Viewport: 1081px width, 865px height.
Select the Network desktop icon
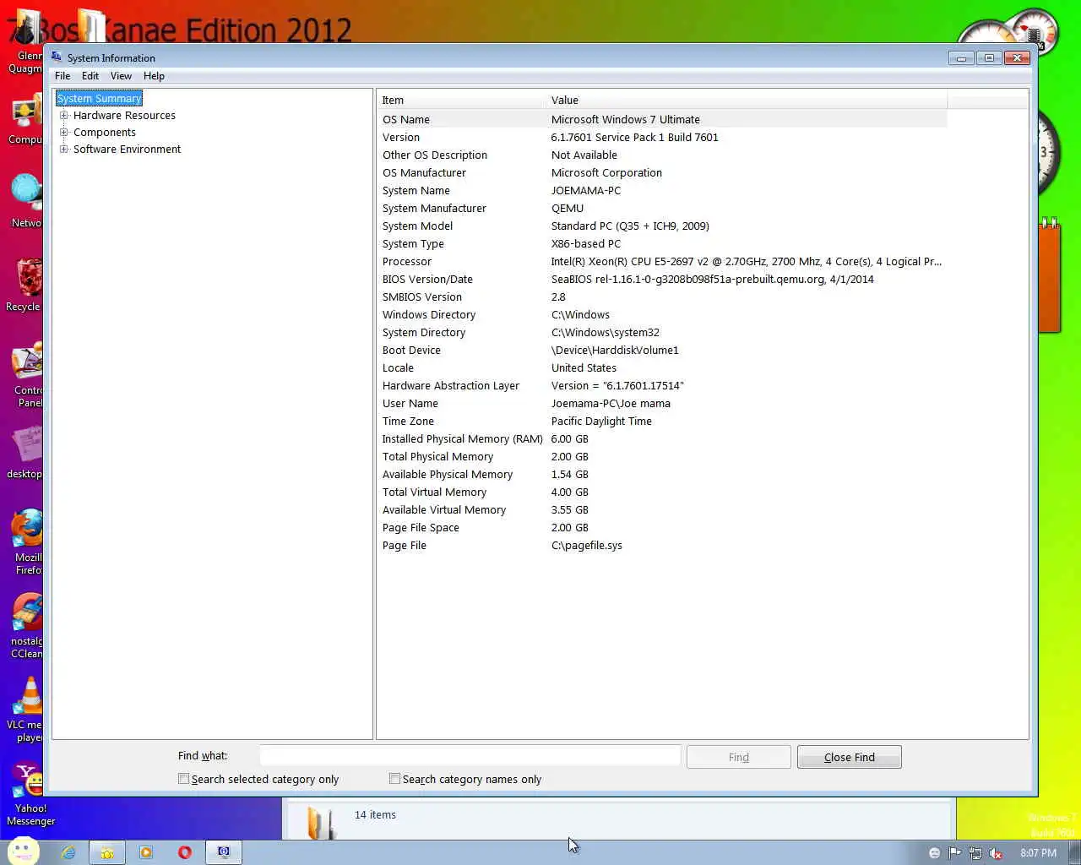click(x=25, y=201)
